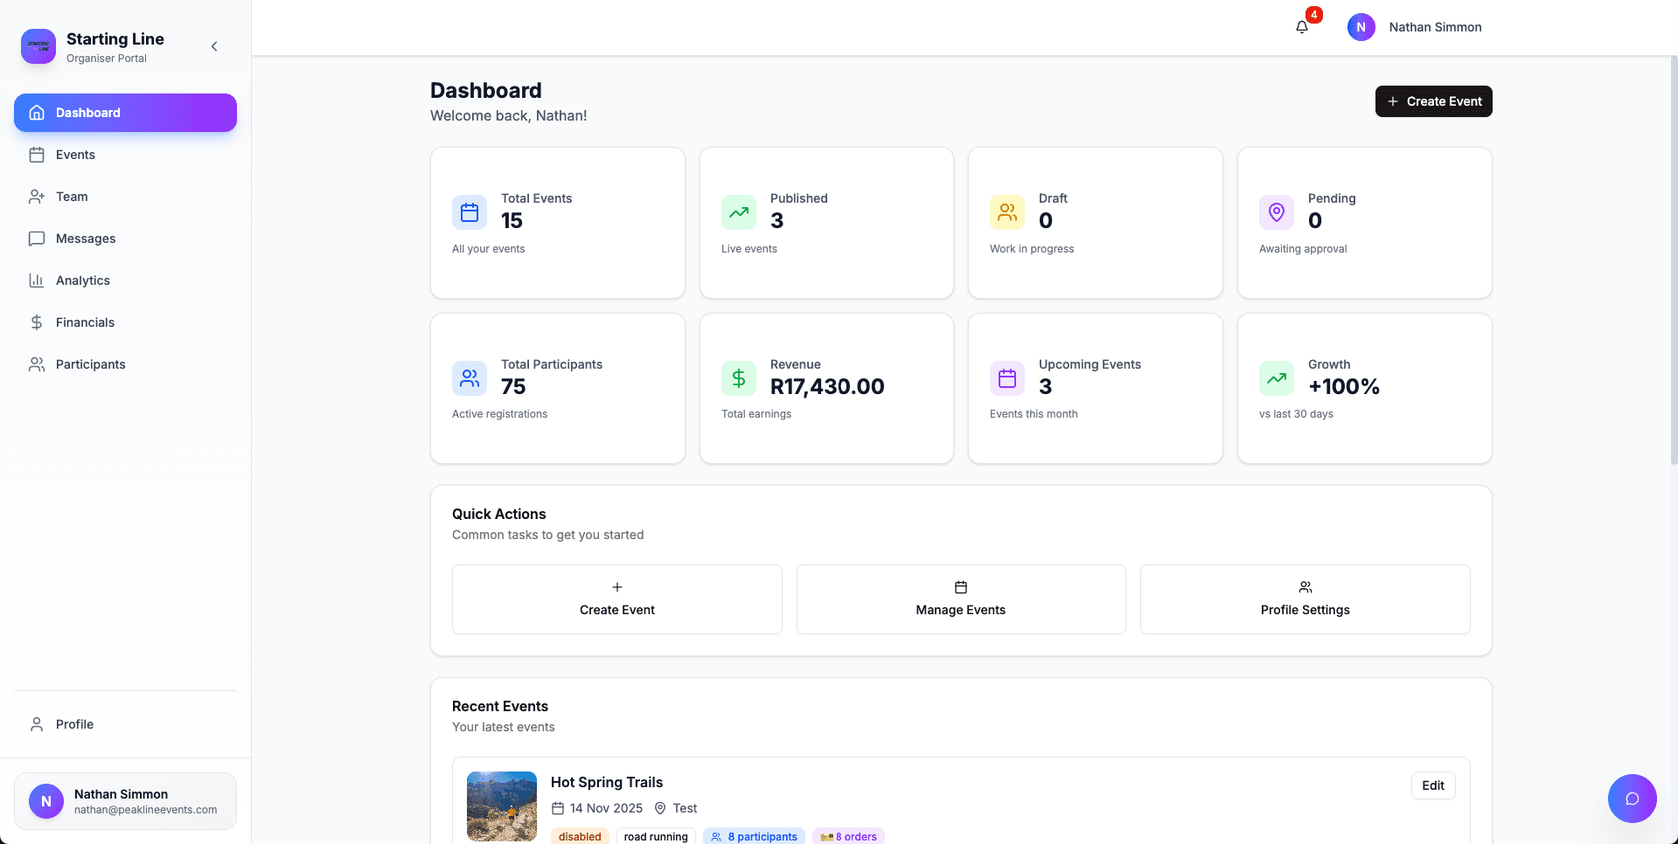This screenshot has width=1678, height=844.
Task: Click the Starting Line logo
Action: point(38,46)
